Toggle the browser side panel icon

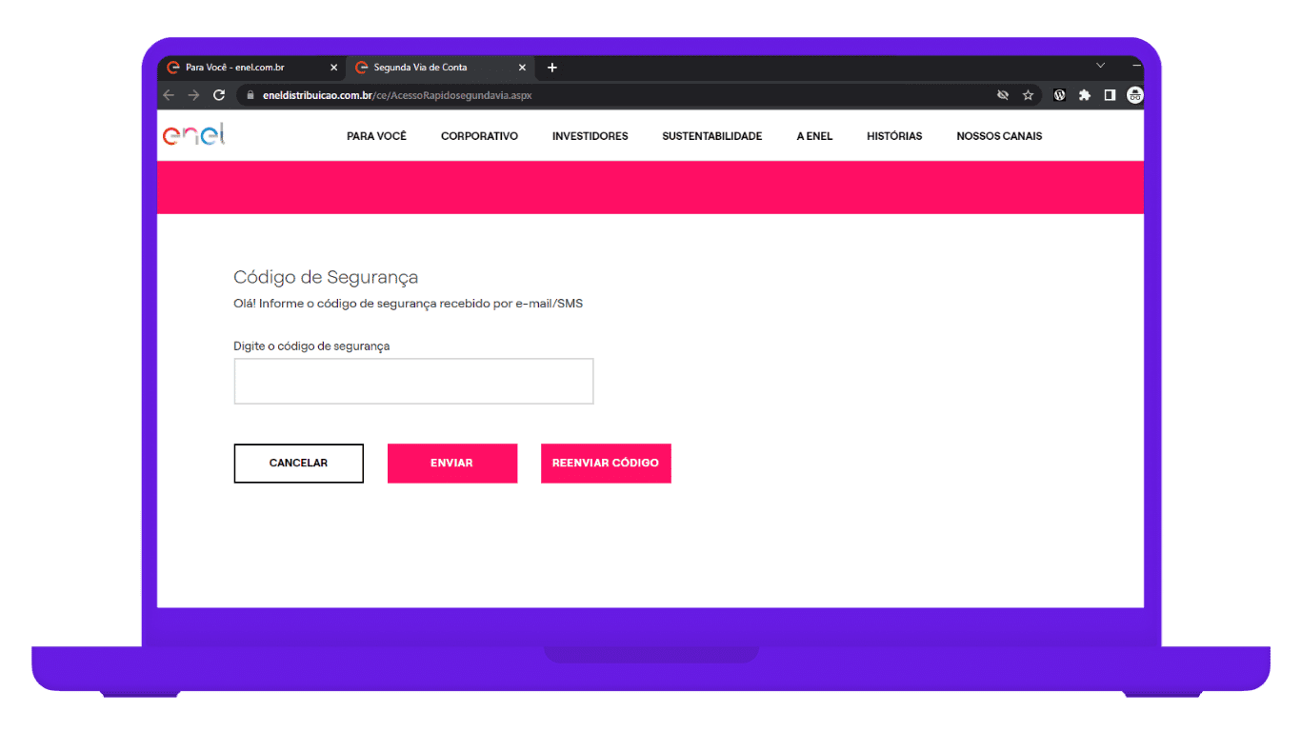pyautogui.click(x=1110, y=95)
